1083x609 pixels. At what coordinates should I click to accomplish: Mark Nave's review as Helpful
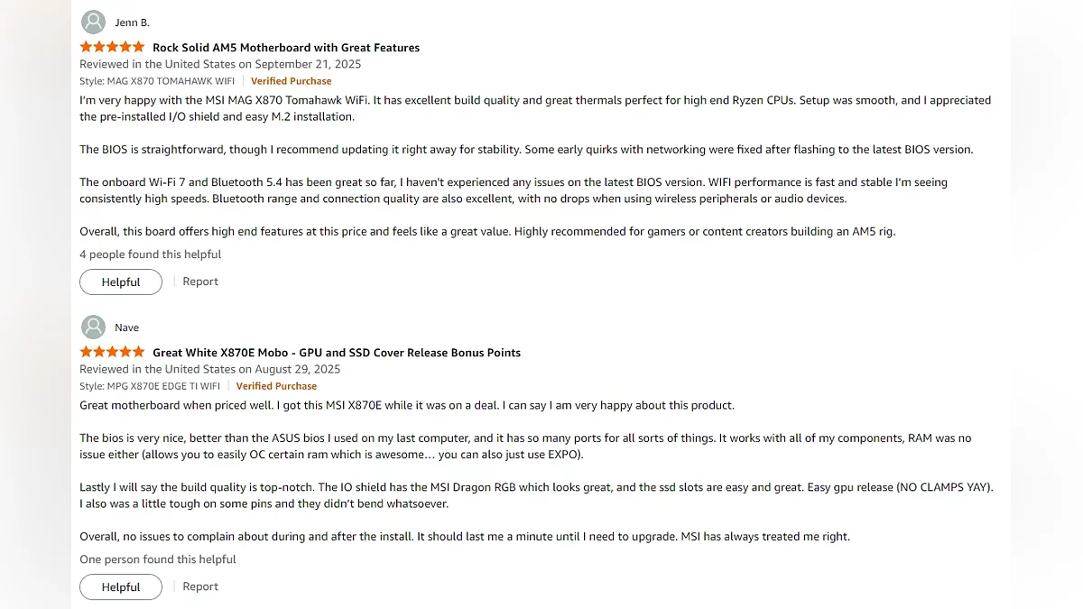(x=121, y=587)
